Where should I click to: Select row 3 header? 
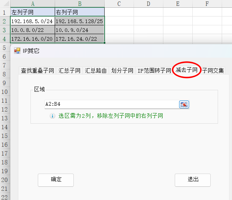pyautogui.click(x=5, y=30)
